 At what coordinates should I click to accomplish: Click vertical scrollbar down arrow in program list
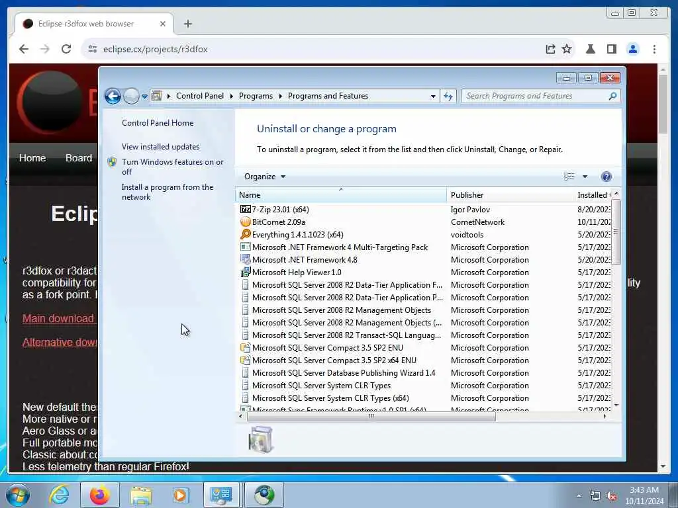tap(616, 405)
